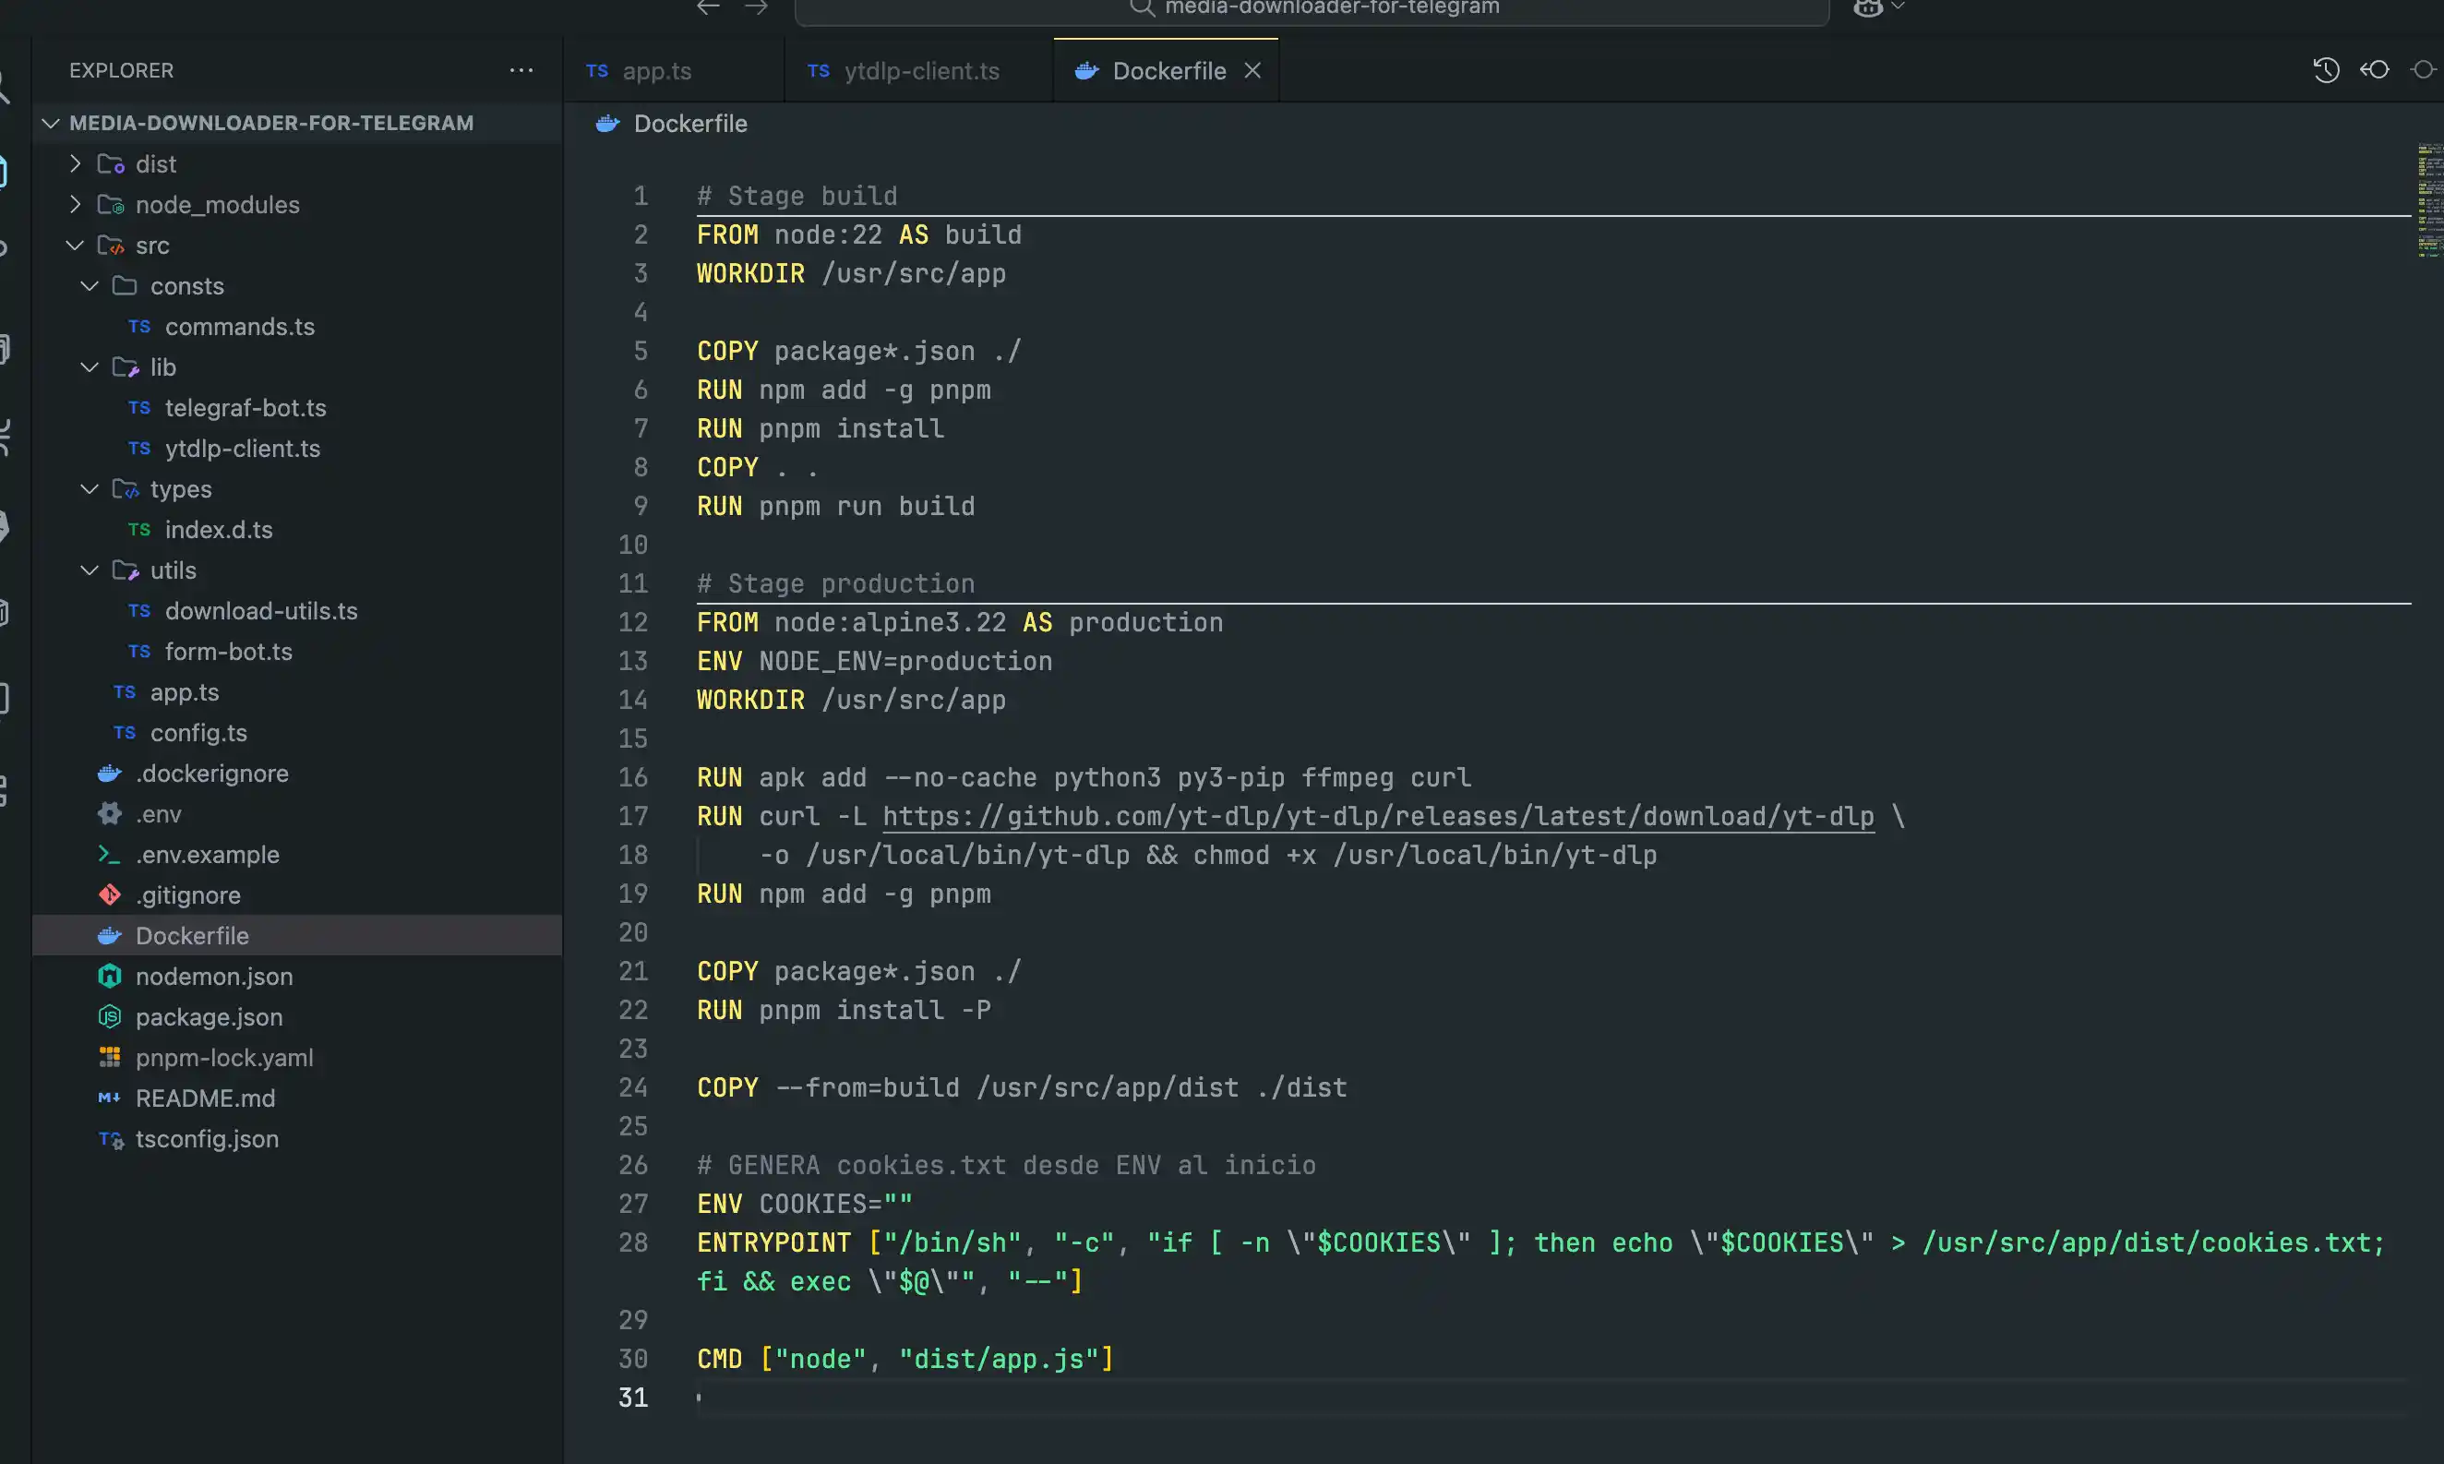
Task: Click the EXPLORER panel title
Action: pyautogui.click(x=121, y=70)
